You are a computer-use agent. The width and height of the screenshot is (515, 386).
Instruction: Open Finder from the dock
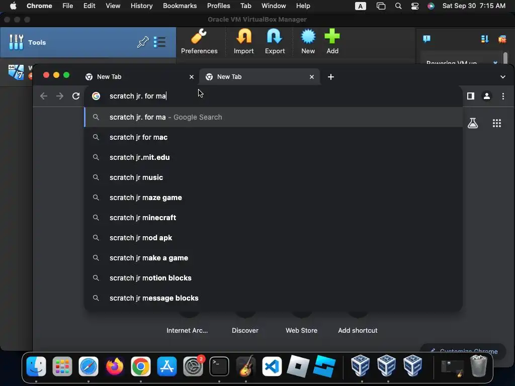tap(36, 366)
